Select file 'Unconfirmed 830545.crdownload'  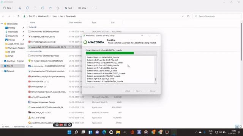coord(45,32)
